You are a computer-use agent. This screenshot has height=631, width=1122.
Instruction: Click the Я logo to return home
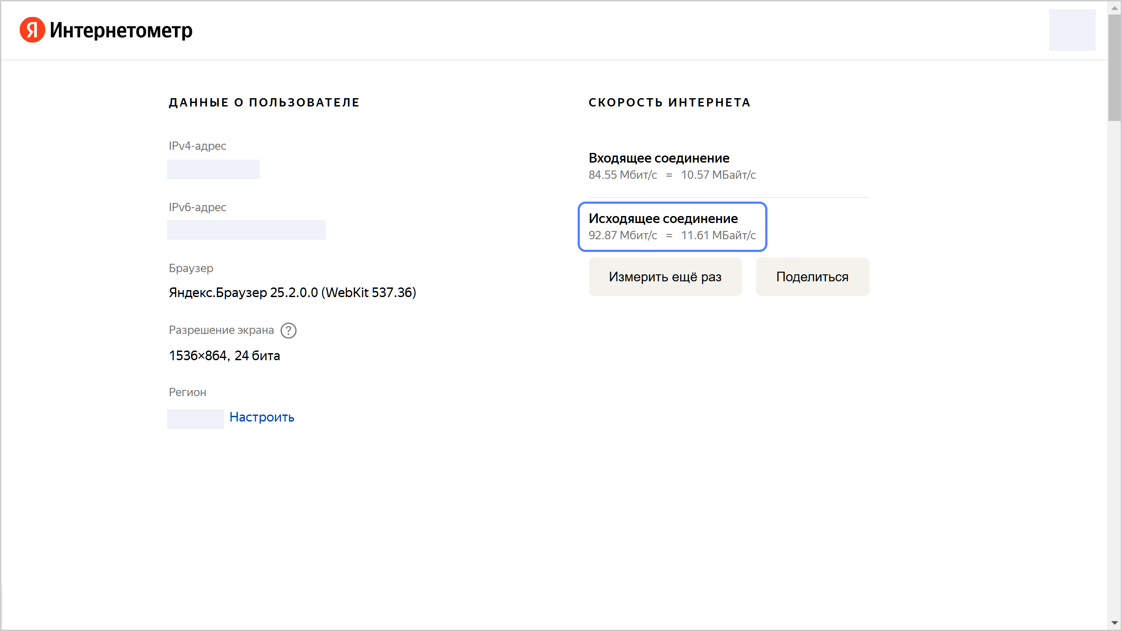32,30
